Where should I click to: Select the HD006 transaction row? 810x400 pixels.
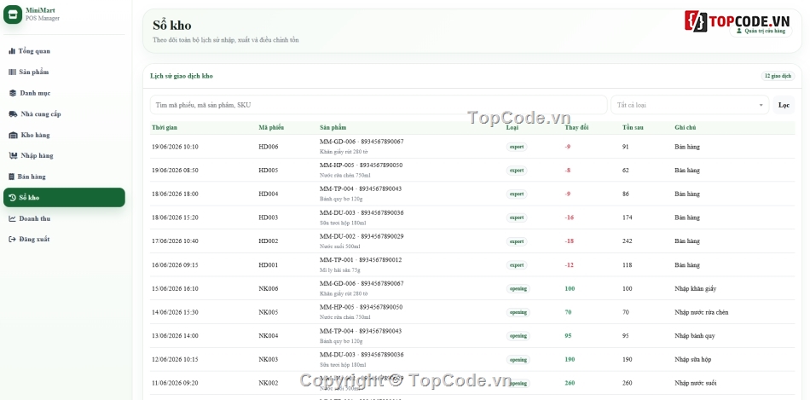pos(472,147)
